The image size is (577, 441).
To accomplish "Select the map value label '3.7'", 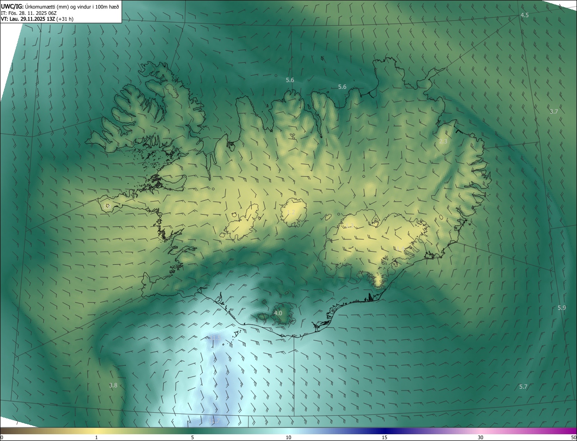I will tap(554, 111).
